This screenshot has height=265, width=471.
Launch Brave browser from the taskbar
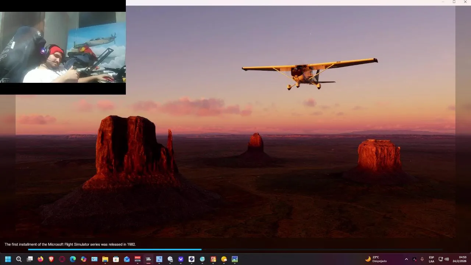pos(51,259)
